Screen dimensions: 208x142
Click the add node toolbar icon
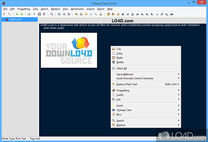pyautogui.click(x=4, y=14)
